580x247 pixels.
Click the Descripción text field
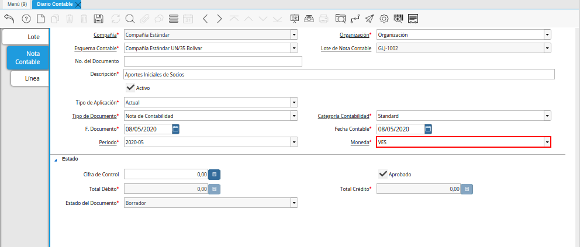[339, 74]
